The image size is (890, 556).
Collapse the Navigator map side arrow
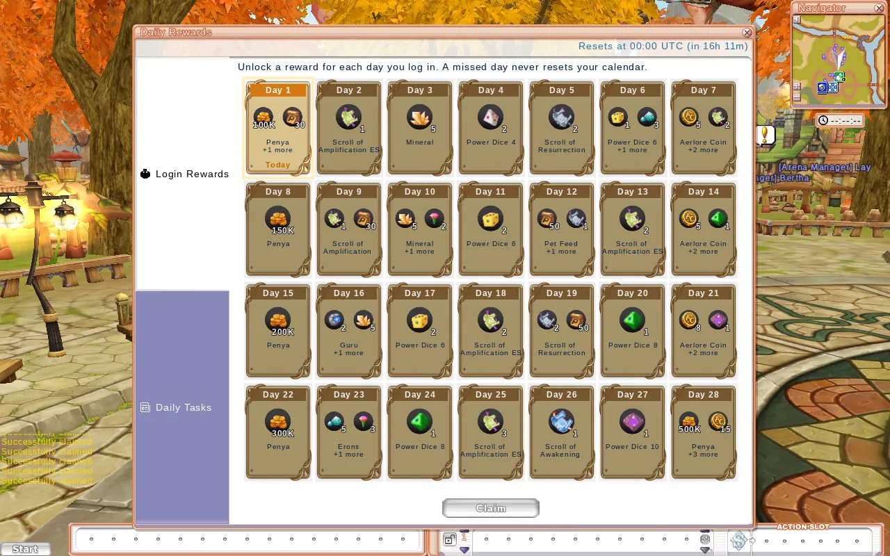click(x=797, y=19)
